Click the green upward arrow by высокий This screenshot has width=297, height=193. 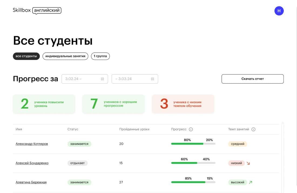tap(250, 182)
